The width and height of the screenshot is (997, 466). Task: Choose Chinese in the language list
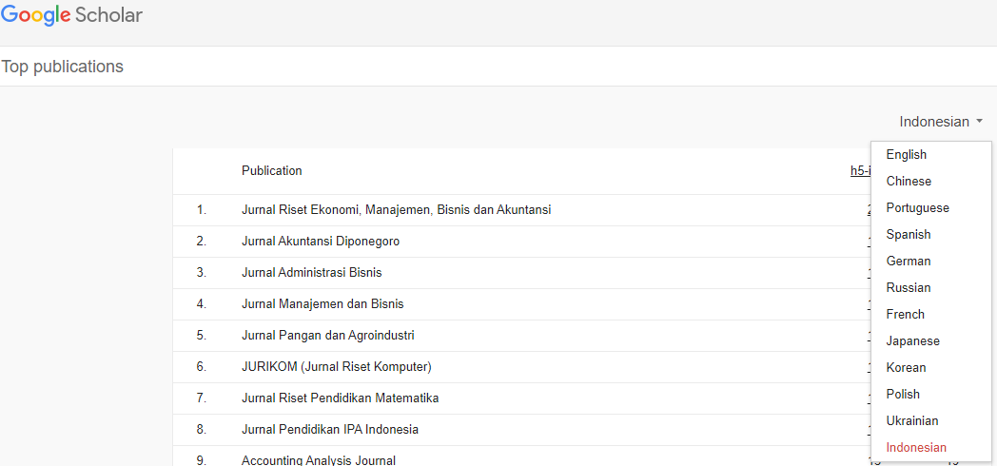point(909,182)
